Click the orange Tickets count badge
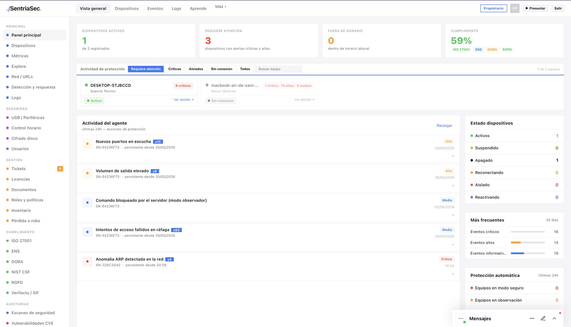The image size is (571, 327). (x=60, y=169)
